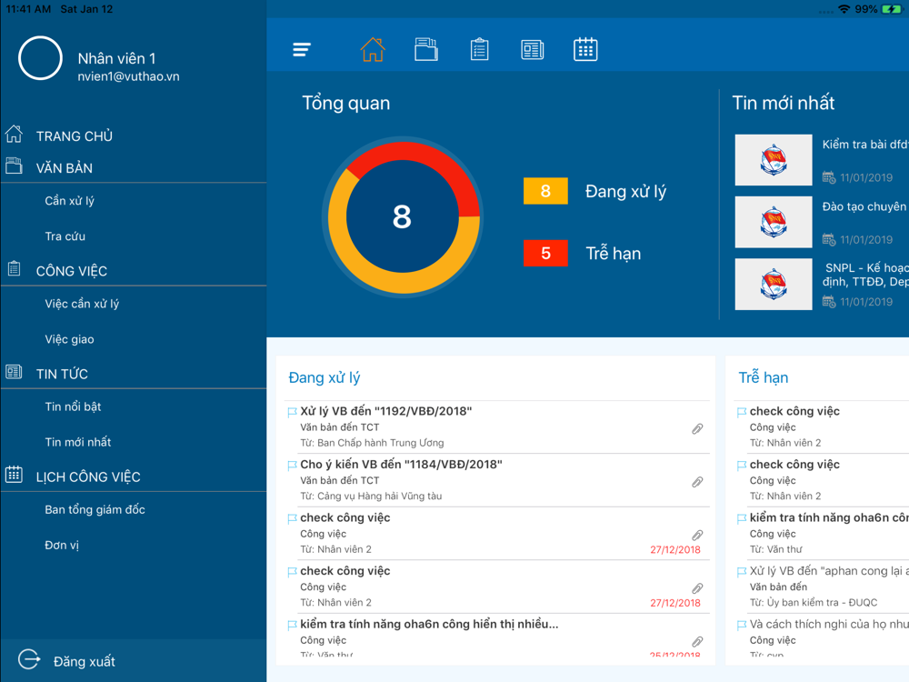909x682 pixels.
Task: Expand the VĂN BẢN sidebar section
Action: tap(65, 168)
